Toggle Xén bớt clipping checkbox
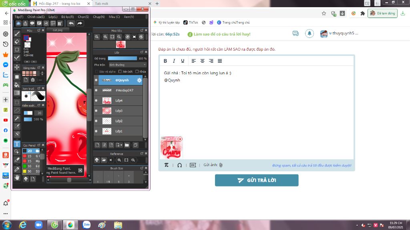The image size is (410, 230). [x=120, y=71]
